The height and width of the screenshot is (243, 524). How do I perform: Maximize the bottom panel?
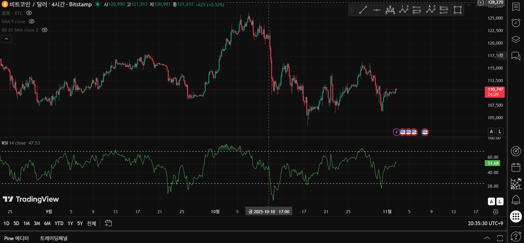coord(500,238)
